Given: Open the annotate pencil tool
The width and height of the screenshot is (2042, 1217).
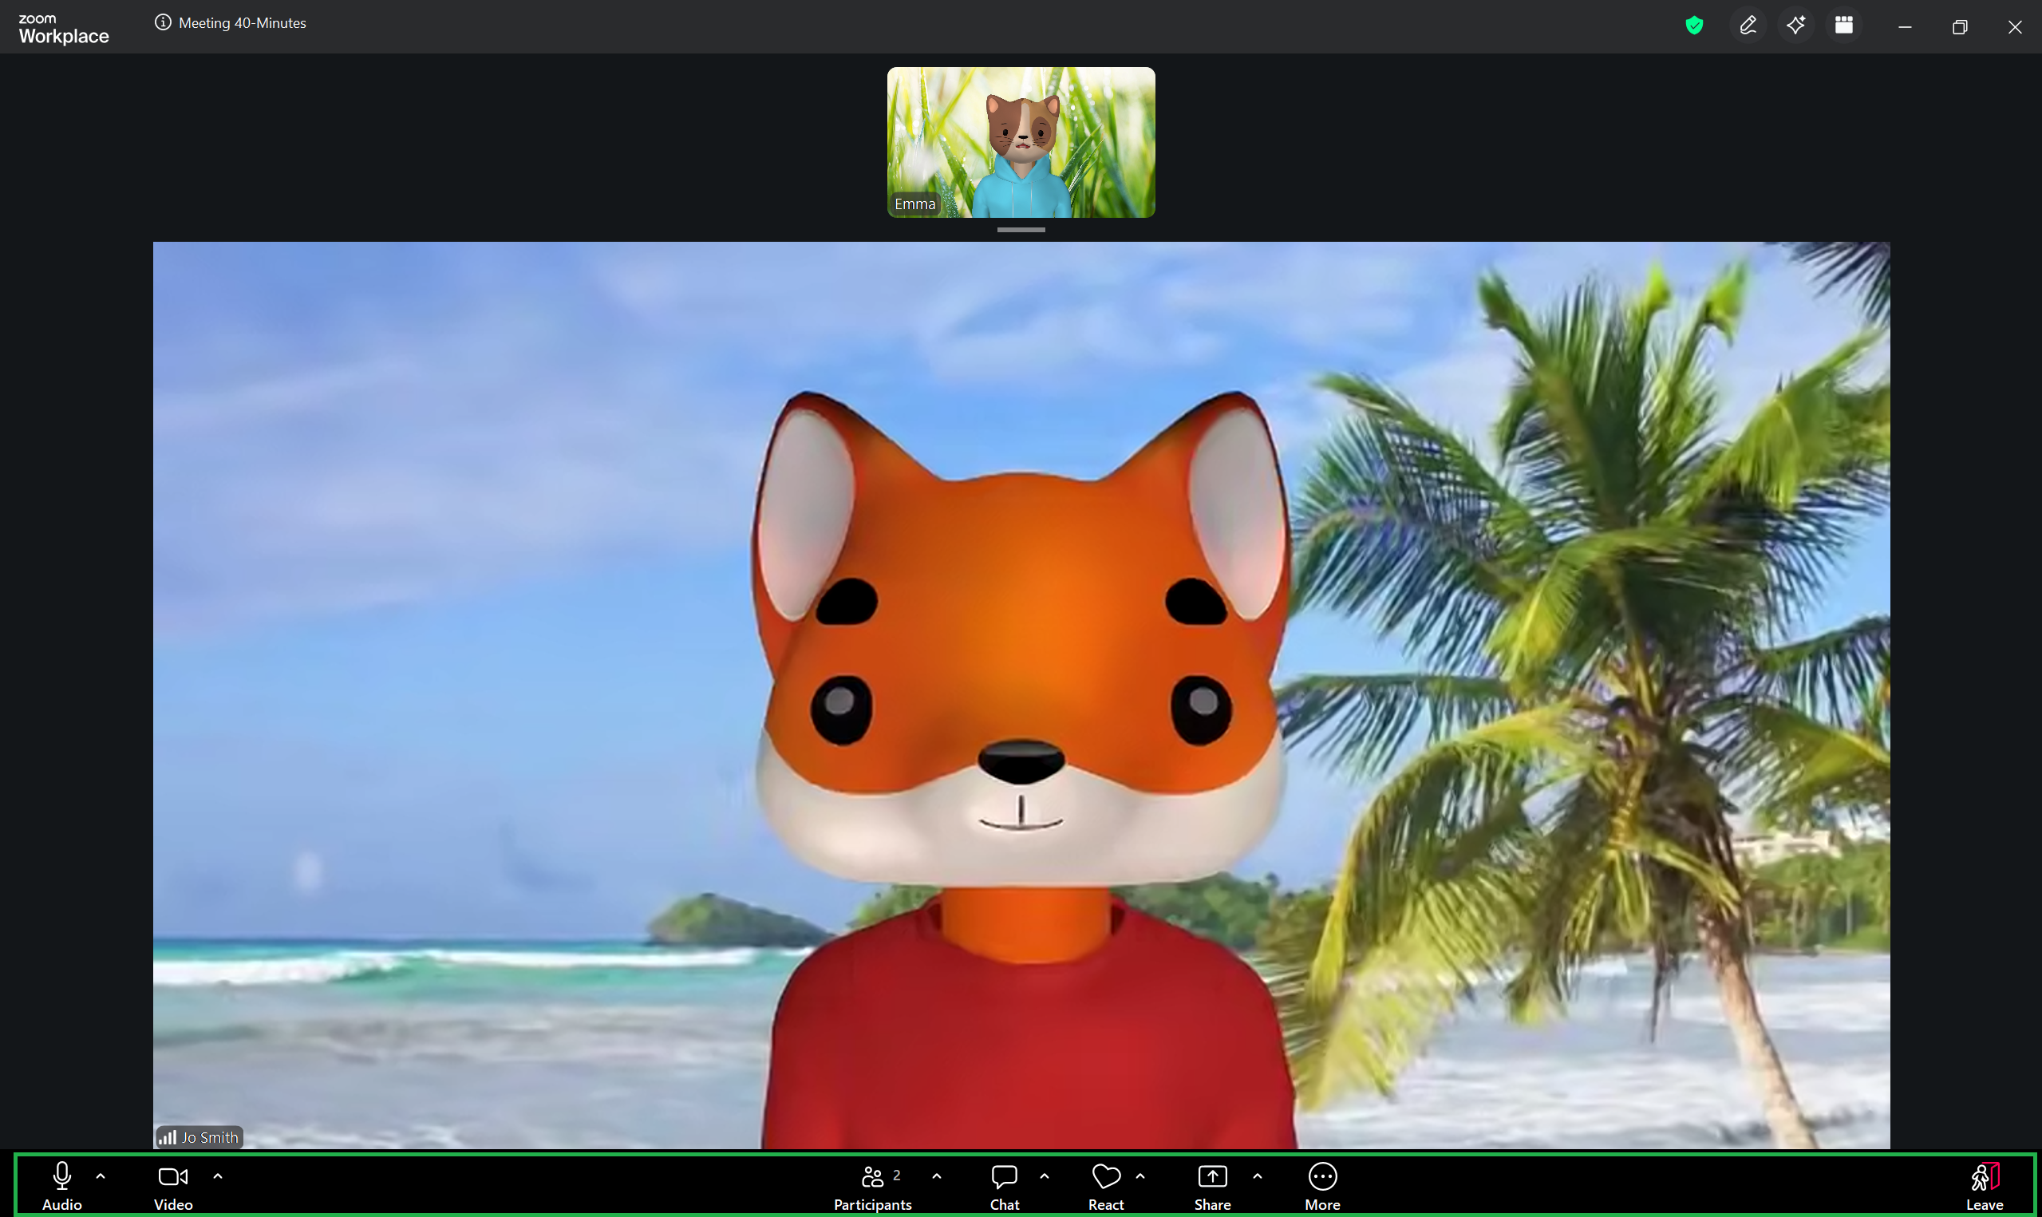Looking at the screenshot, I should point(1748,26).
